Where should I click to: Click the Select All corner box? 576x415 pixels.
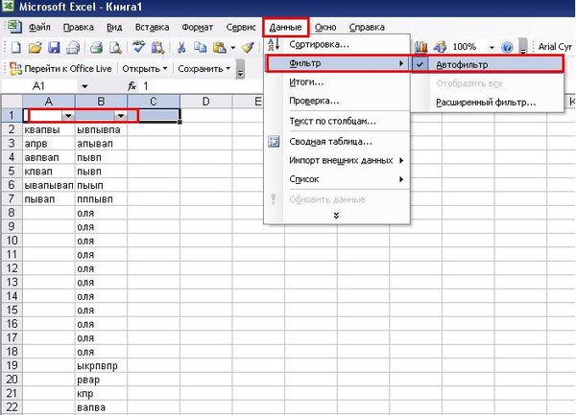coord(12,102)
